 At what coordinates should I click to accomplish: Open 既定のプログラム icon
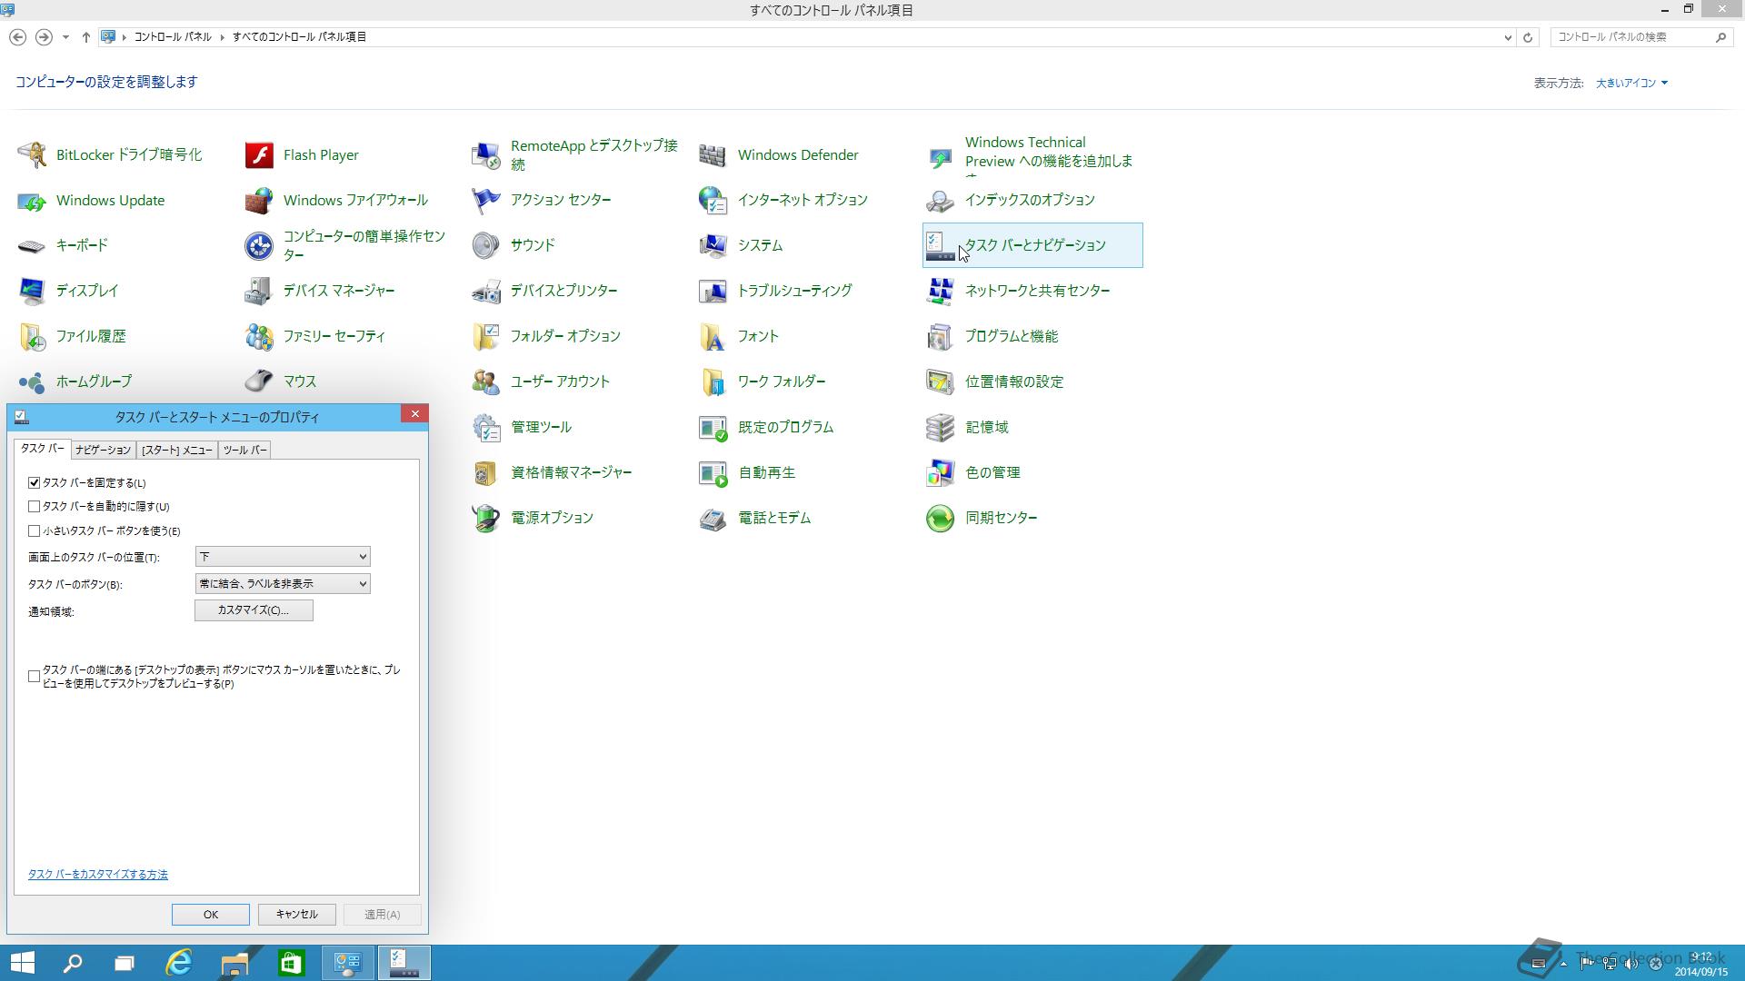(713, 428)
